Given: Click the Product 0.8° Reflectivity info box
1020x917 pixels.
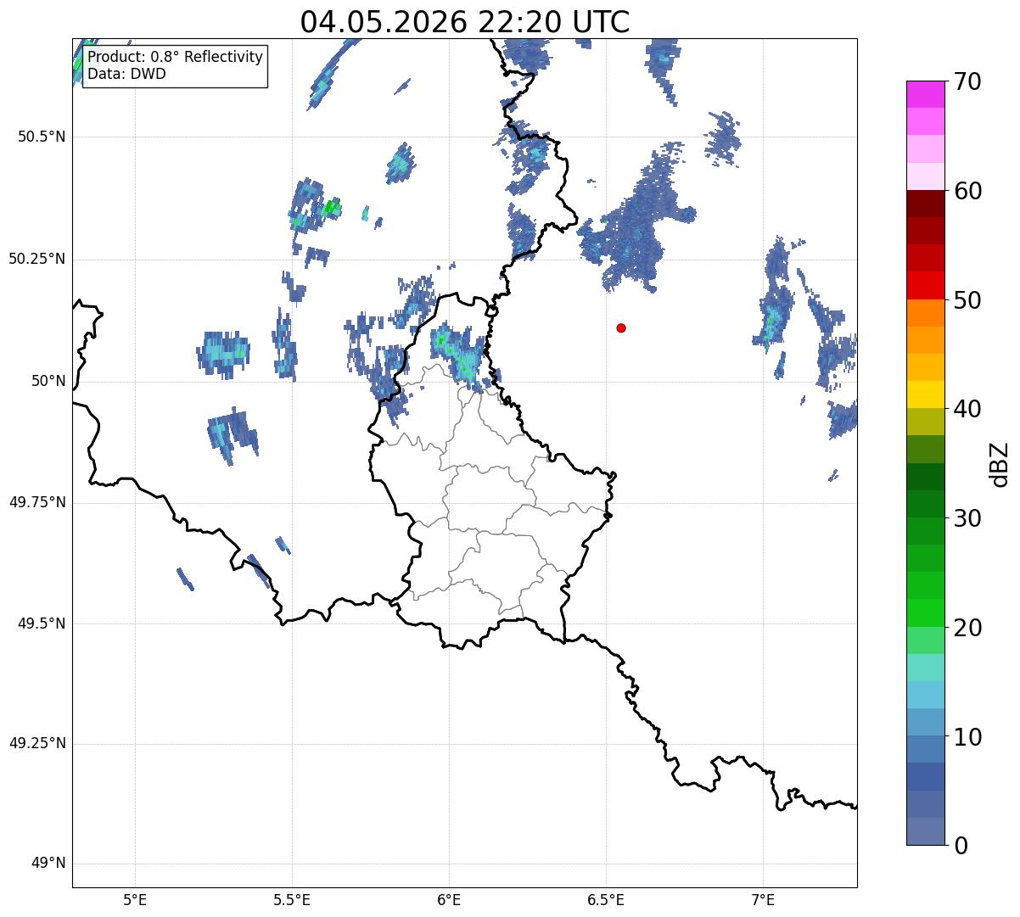Looking at the screenshot, I should (175, 66).
